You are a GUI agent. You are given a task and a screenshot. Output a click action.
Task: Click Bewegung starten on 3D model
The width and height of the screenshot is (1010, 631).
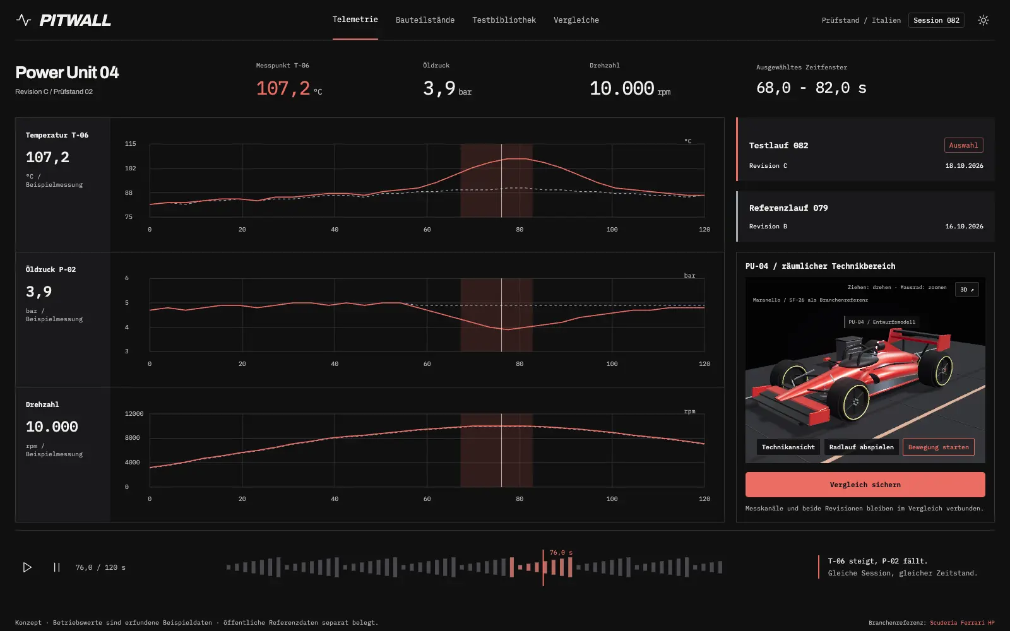pyautogui.click(x=938, y=447)
